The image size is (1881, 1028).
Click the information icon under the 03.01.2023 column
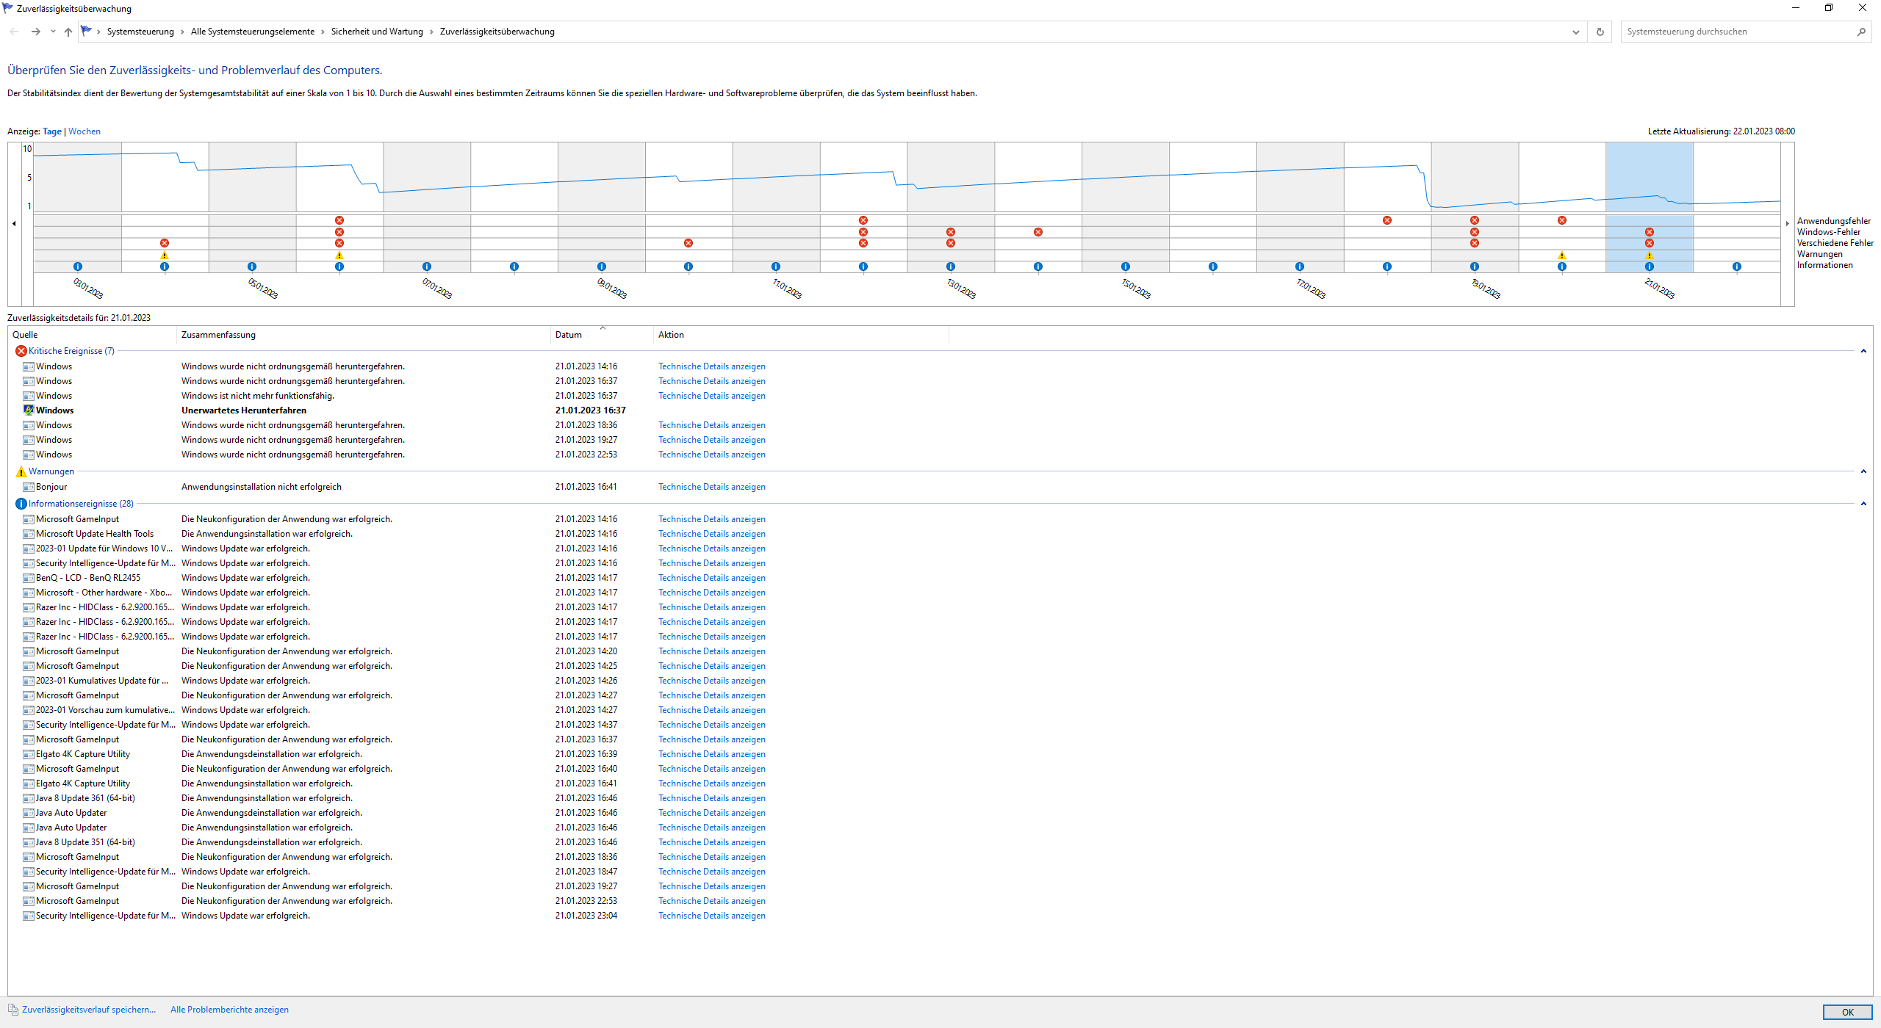(78, 267)
